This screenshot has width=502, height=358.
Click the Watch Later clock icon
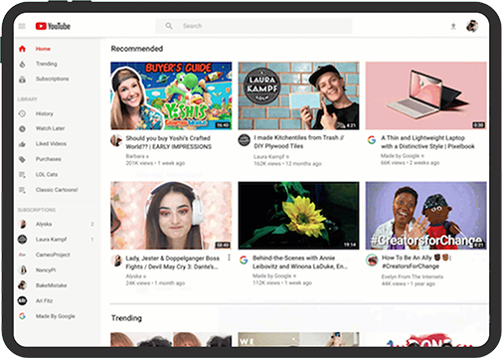tap(22, 128)
